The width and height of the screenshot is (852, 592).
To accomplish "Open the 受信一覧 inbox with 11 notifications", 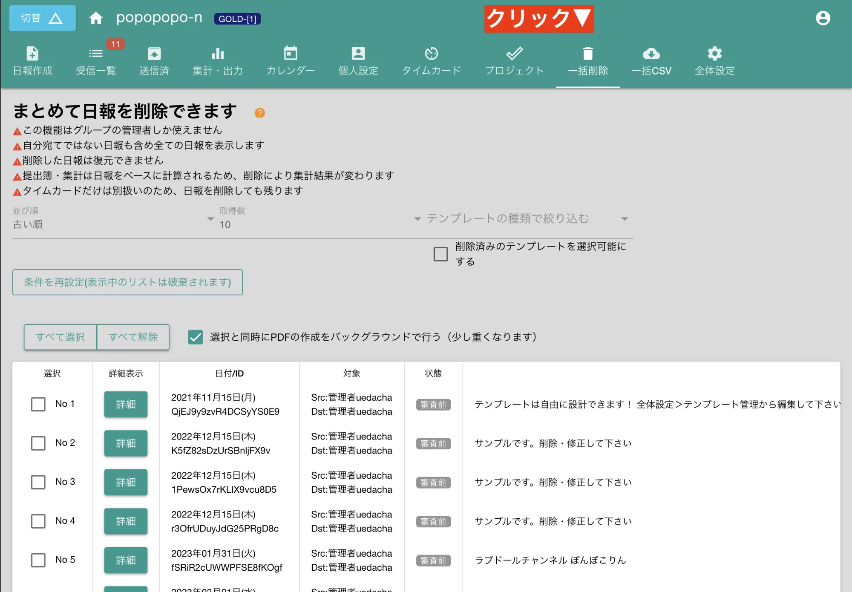I will (x=96, y=60).
